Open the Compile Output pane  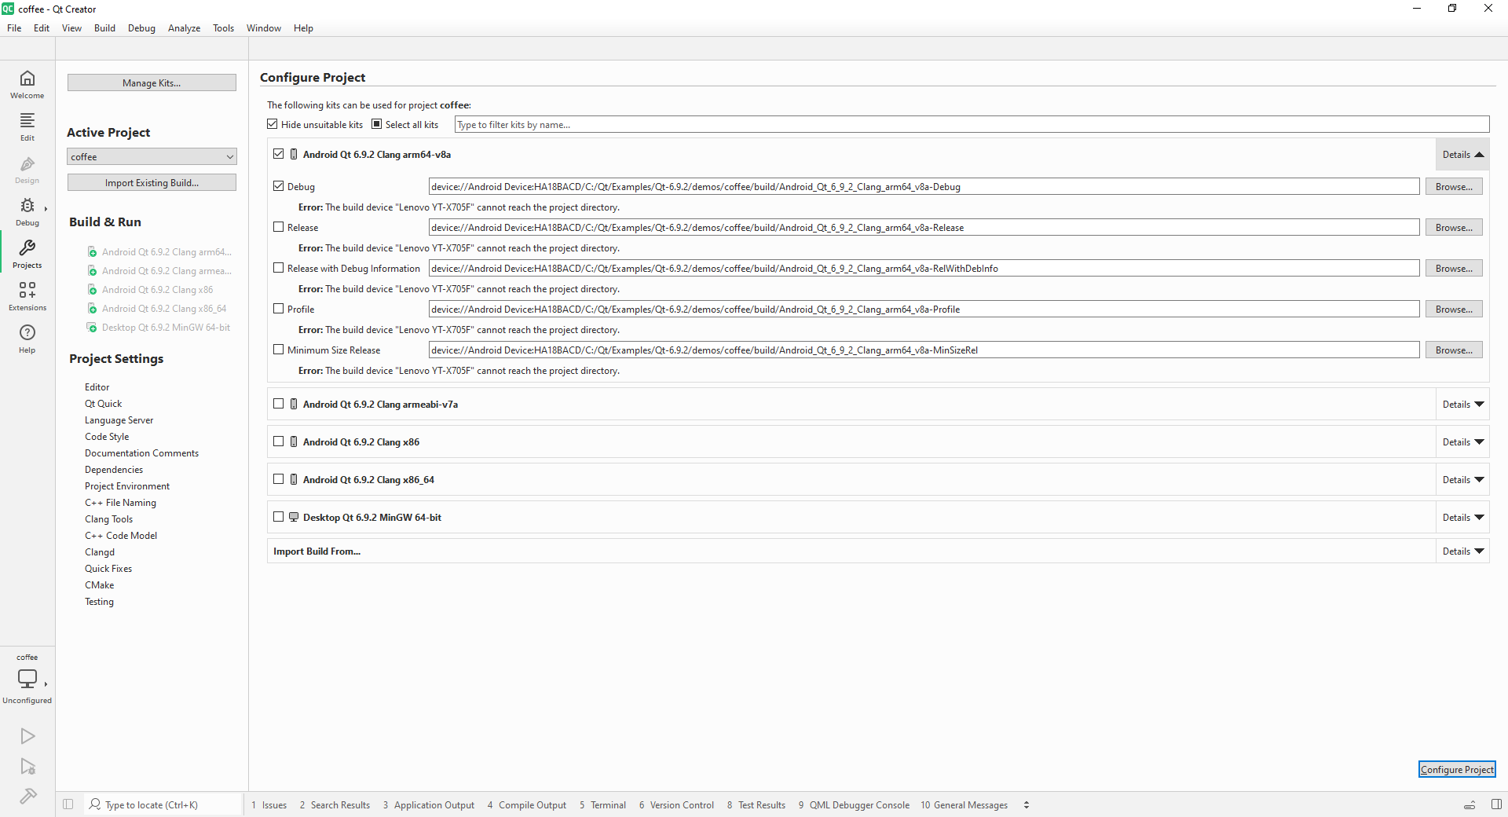(x=527, y=805)
